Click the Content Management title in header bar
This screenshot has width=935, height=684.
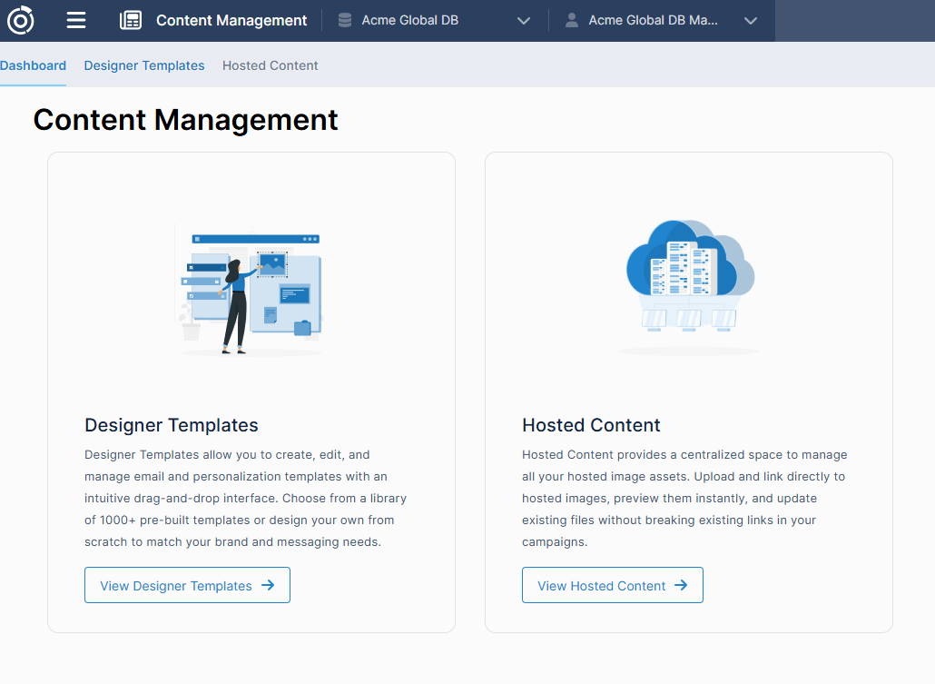pyautogui.click(x=231, y=20)
